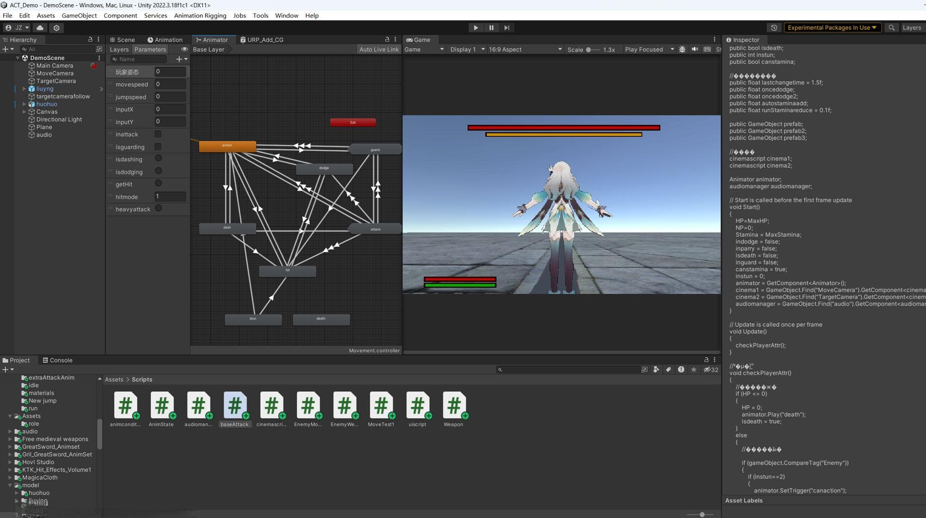Viewport: 926px width, 518px height.
Task: Open the Display 1 dropdown
Action: pyautogui.click(x=467, y=49)
